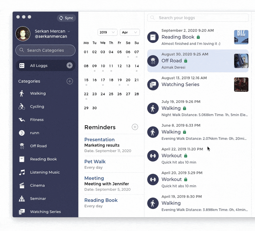The width and height of the screenshot is (255, 231).
Task: Select the All Loggs label
Action: (39, 66)
